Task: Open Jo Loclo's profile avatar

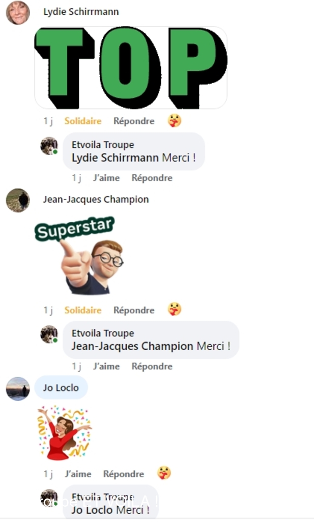Action: pos(18,388)
